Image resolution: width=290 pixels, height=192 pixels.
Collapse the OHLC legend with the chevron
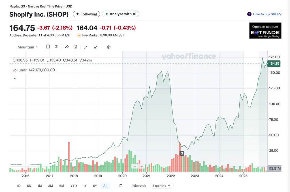[x=14, y=79]
